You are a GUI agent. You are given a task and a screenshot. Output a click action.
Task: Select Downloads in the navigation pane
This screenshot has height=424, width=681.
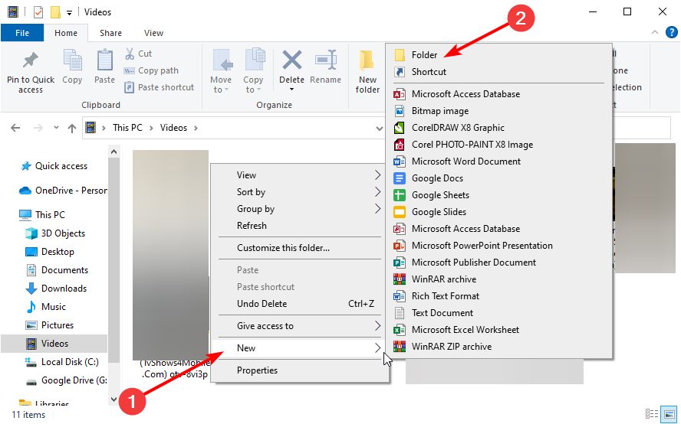click(64, 289)
